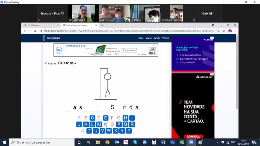
Task: Open a new browser tab
Action: tap(102, 25)
